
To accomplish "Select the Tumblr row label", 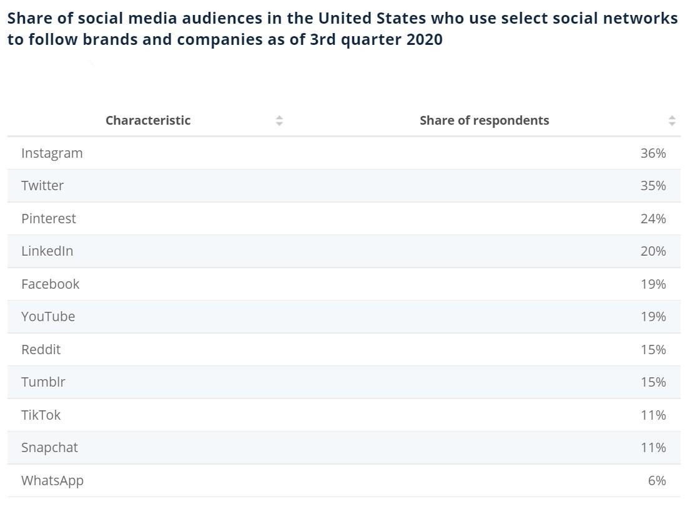I will point(43,382).
